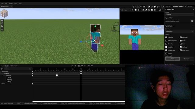Switch the Active camera view to flat shading mode
Screen dimensions: 195x109
(x=149, y=10)
